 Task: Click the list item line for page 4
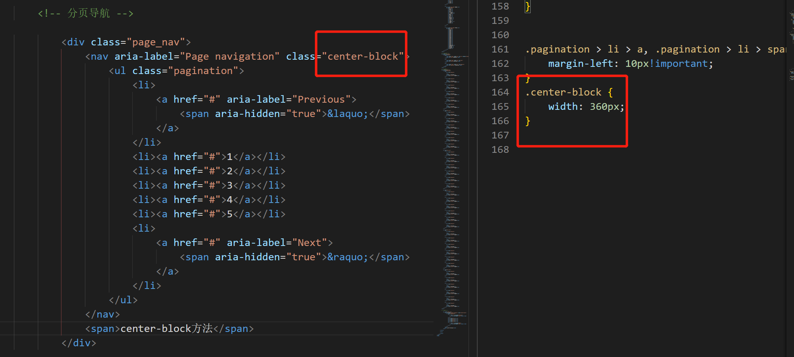[209, 199]
